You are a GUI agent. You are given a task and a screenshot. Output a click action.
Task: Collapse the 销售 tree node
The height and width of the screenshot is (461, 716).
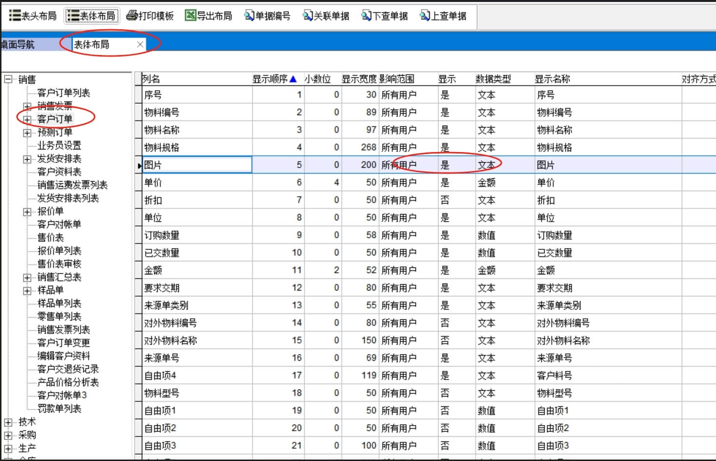point(8,79)
